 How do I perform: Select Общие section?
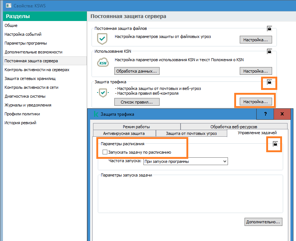pyautogui.click(x=45, y=25)
